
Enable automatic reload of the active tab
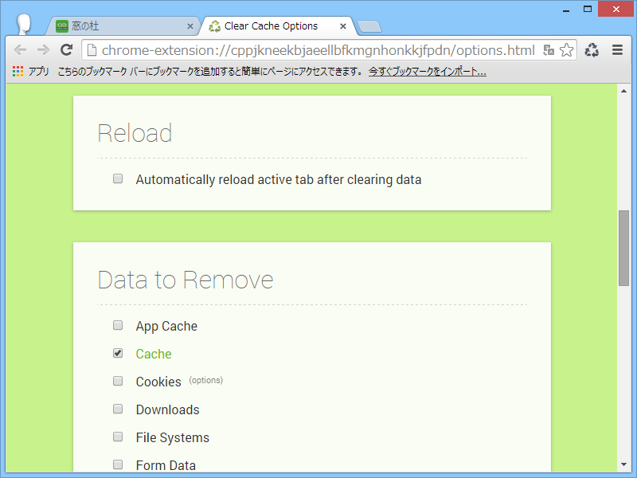(118, 178)
